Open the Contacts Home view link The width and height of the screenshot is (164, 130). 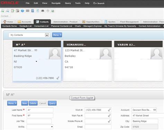(x=10, y=26)
